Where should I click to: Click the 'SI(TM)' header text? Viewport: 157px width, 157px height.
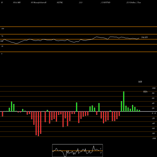pyautogui.click(x=60, y=3)
